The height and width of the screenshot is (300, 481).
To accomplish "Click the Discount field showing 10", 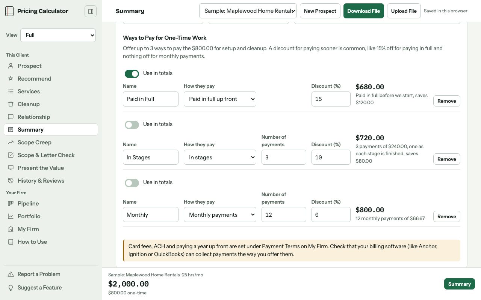I will pos(331,157).
